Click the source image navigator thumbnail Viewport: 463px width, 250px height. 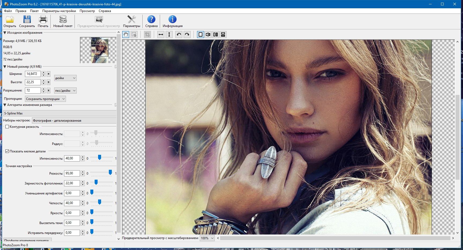pyautogui.click(x=98, y=50)
